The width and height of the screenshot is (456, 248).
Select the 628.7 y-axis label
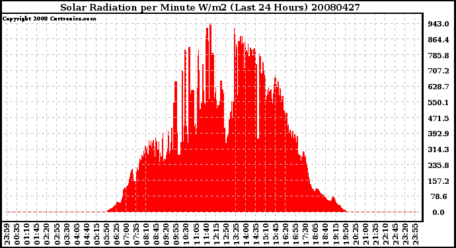[438, 87]
